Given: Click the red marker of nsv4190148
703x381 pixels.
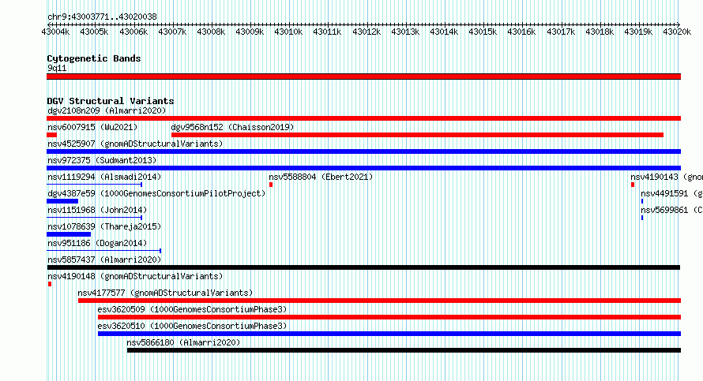Looking at the screenshot, I should coord(50,284).
